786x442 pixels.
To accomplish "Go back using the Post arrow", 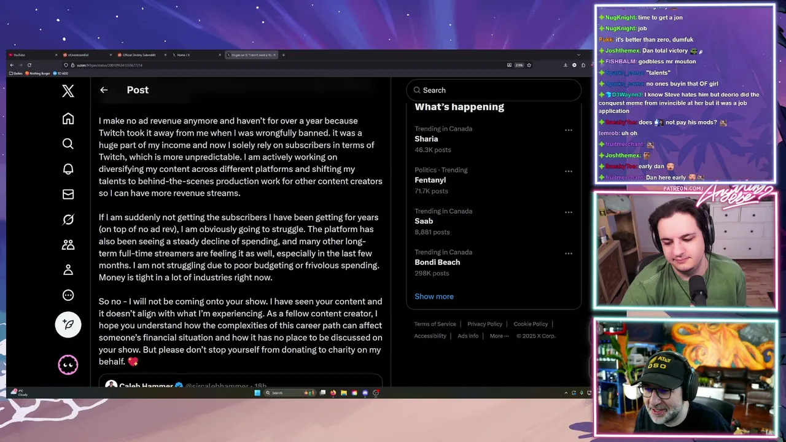I will 104,90.
